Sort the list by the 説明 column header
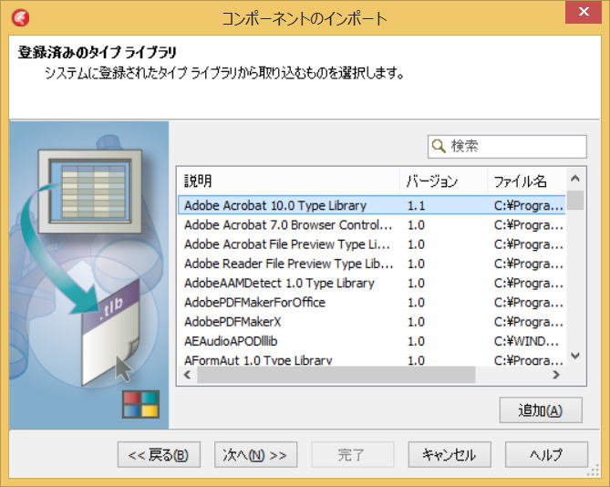The height and width of the screenshot is (487, 610). [x=288, y=181]
